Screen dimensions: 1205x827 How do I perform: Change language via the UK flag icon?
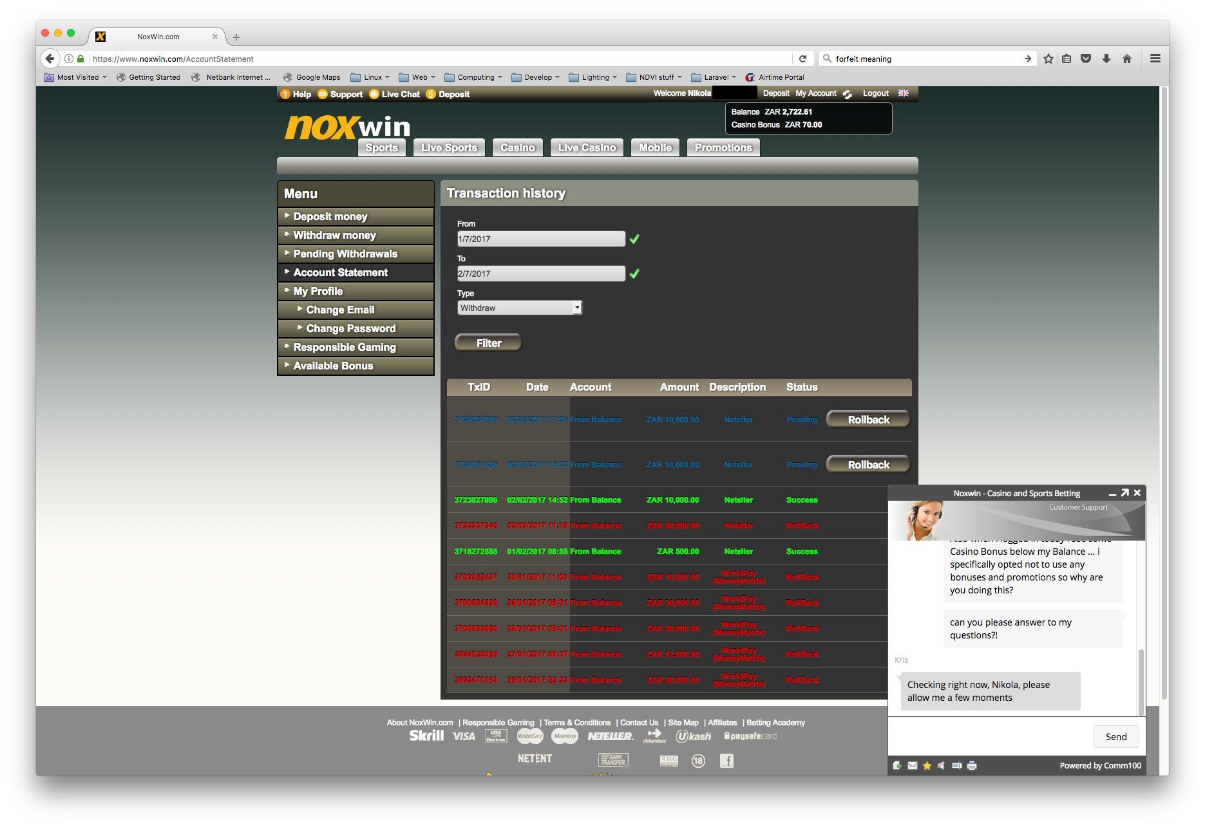904,93
